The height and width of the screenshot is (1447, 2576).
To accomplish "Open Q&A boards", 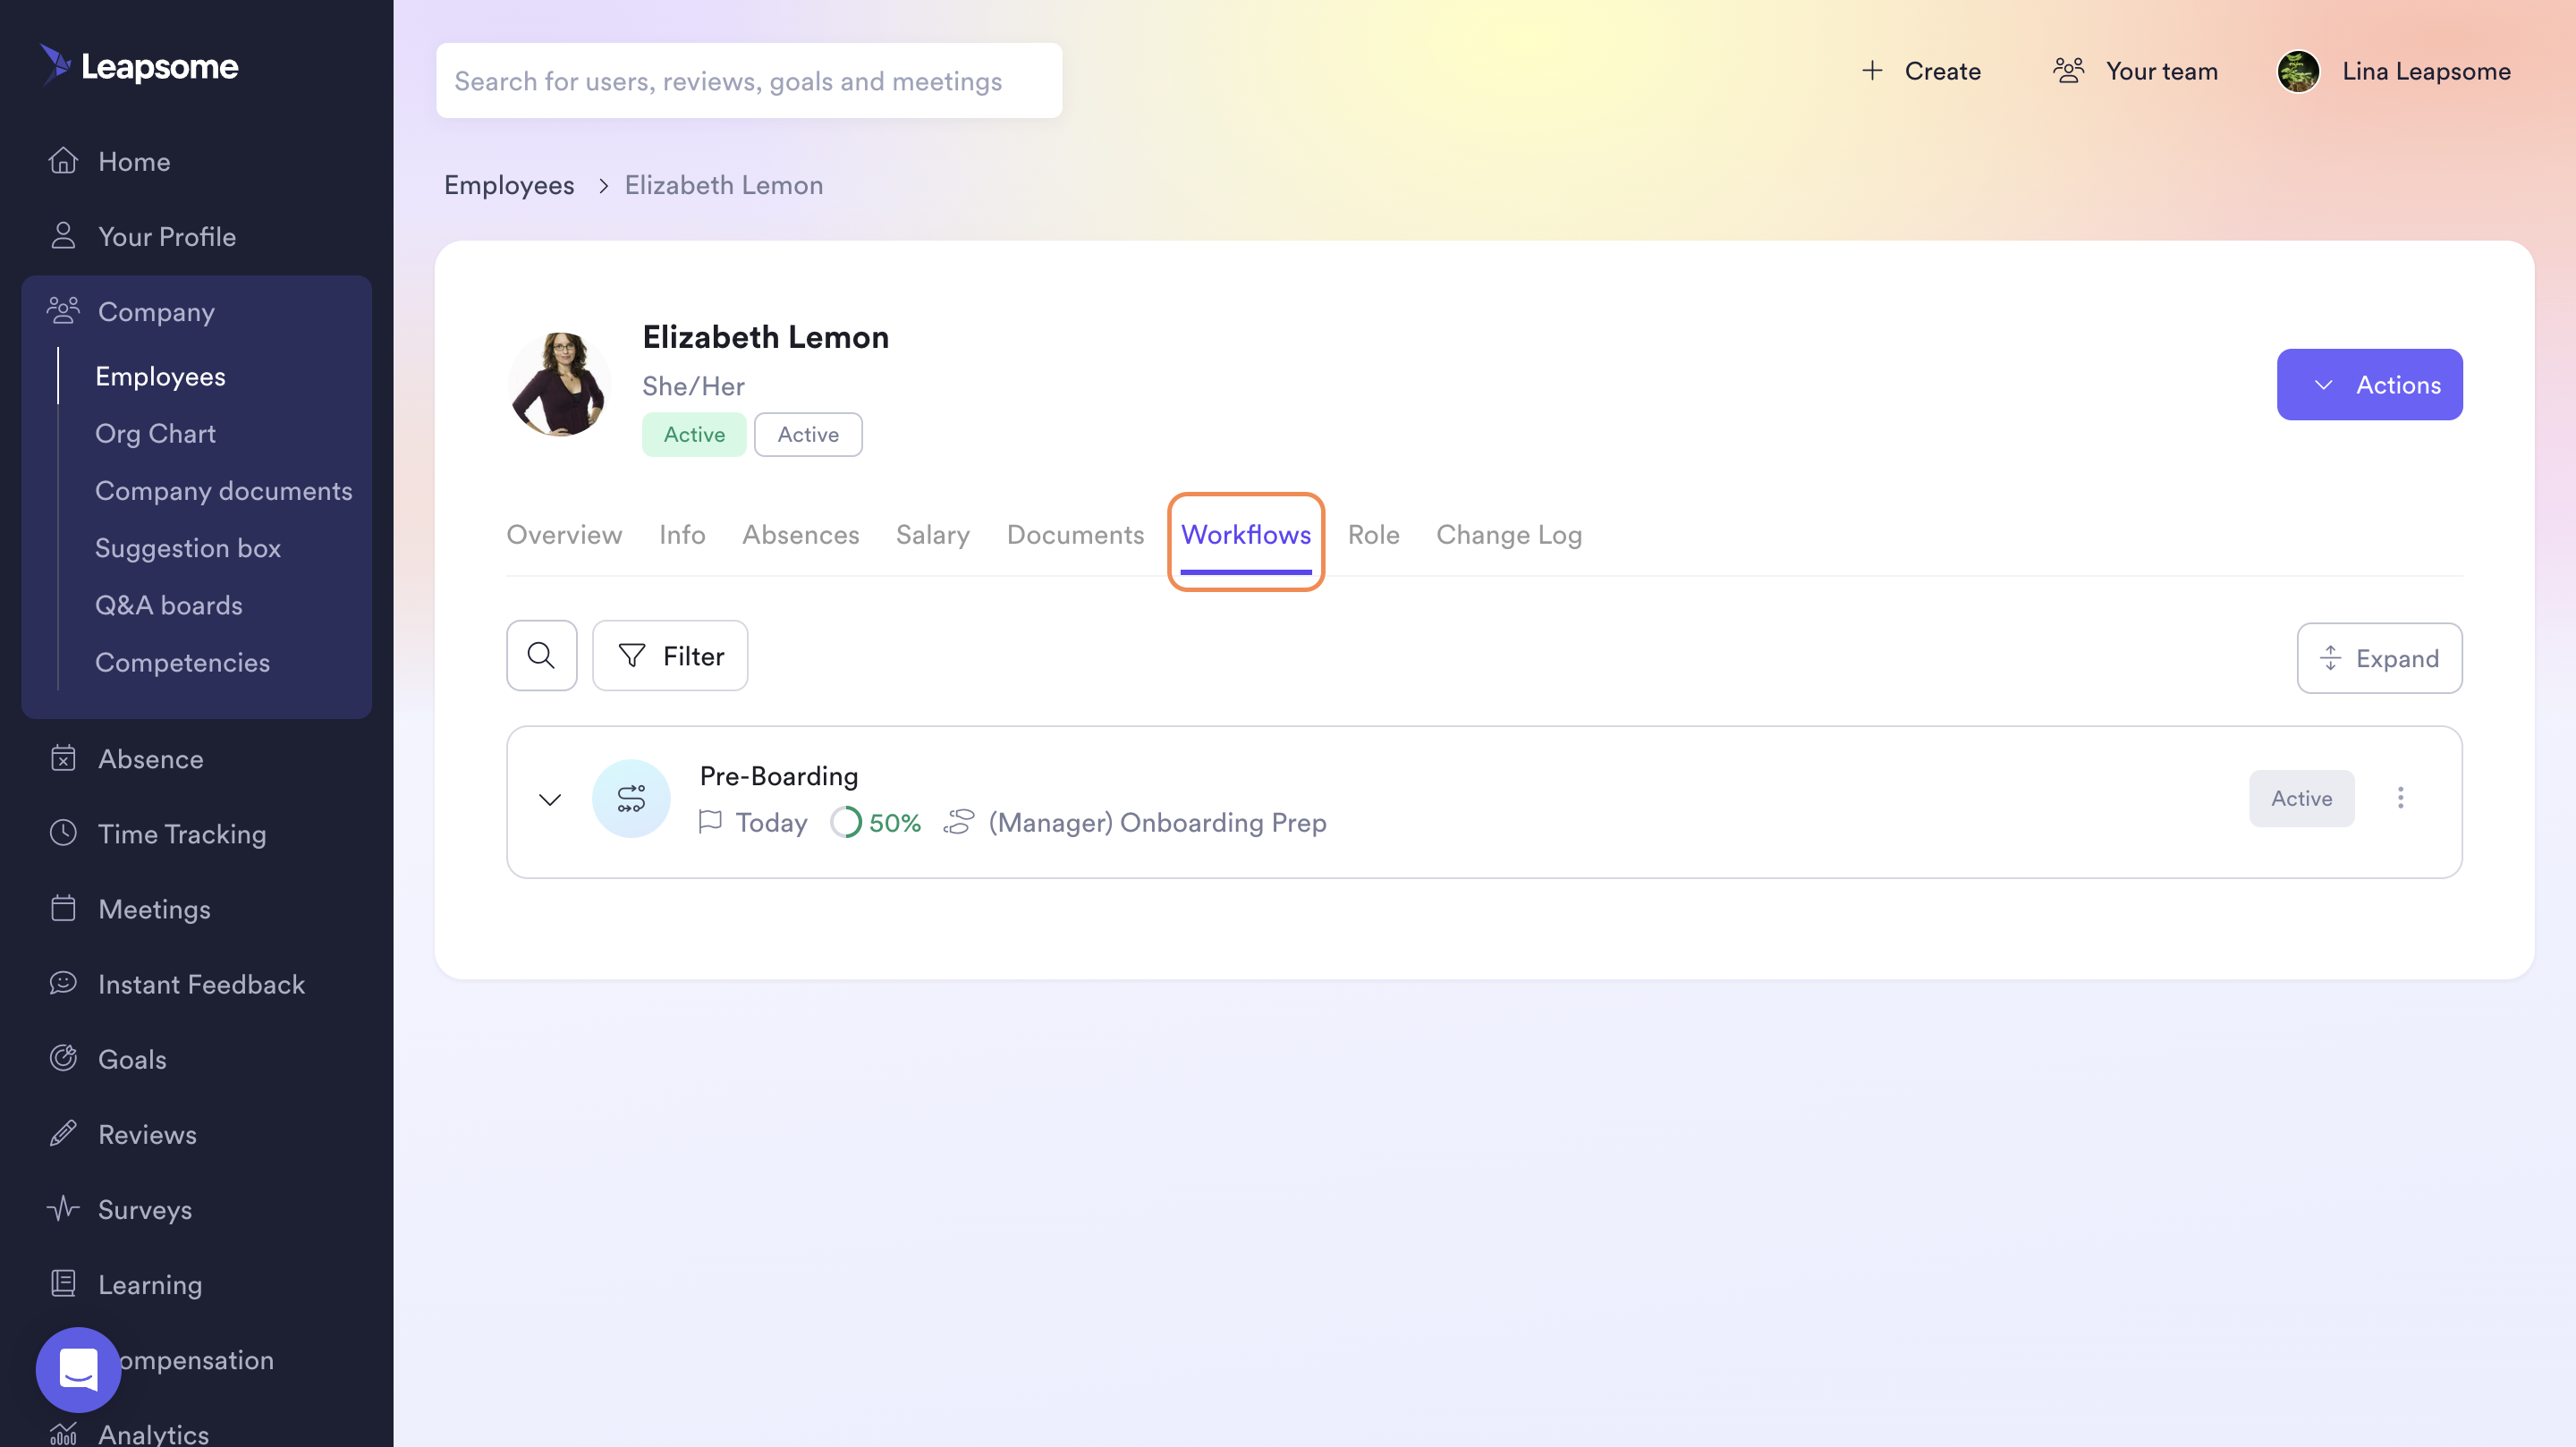I will (x=169, y=605).
